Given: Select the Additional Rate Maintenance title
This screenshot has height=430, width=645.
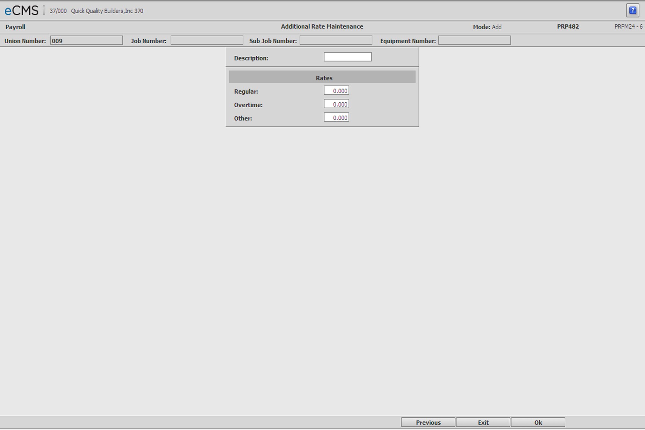Looking at the screenshot, I should coord(322,26).
